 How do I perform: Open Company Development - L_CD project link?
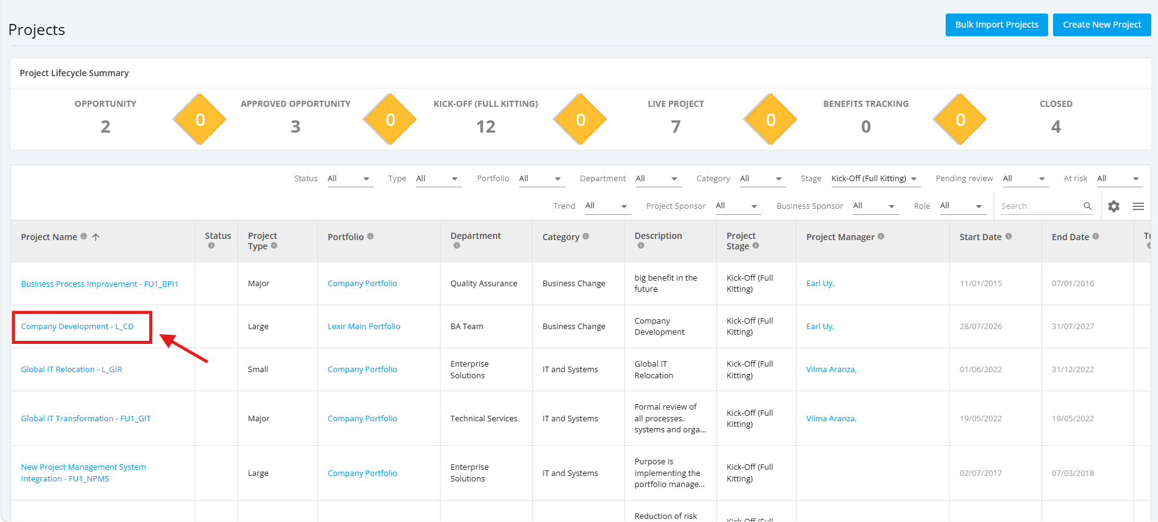[x=77, y=327]
